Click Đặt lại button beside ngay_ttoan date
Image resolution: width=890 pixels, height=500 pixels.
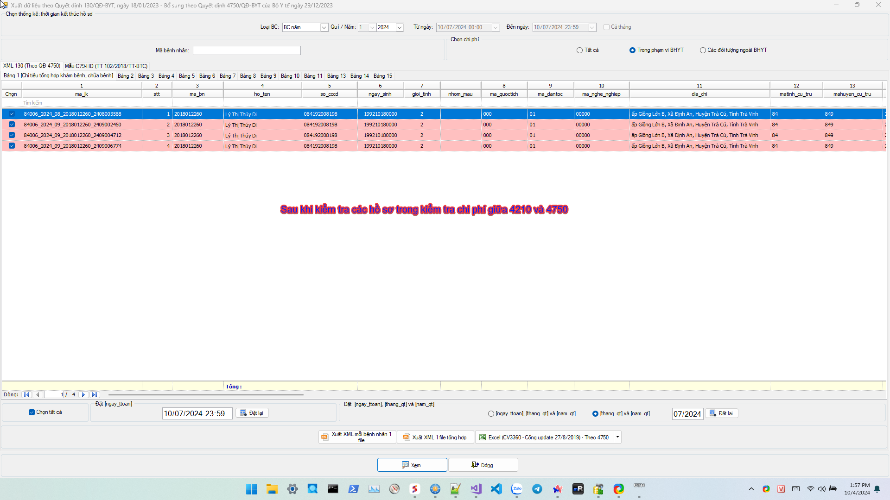click(x=252, y=413)
